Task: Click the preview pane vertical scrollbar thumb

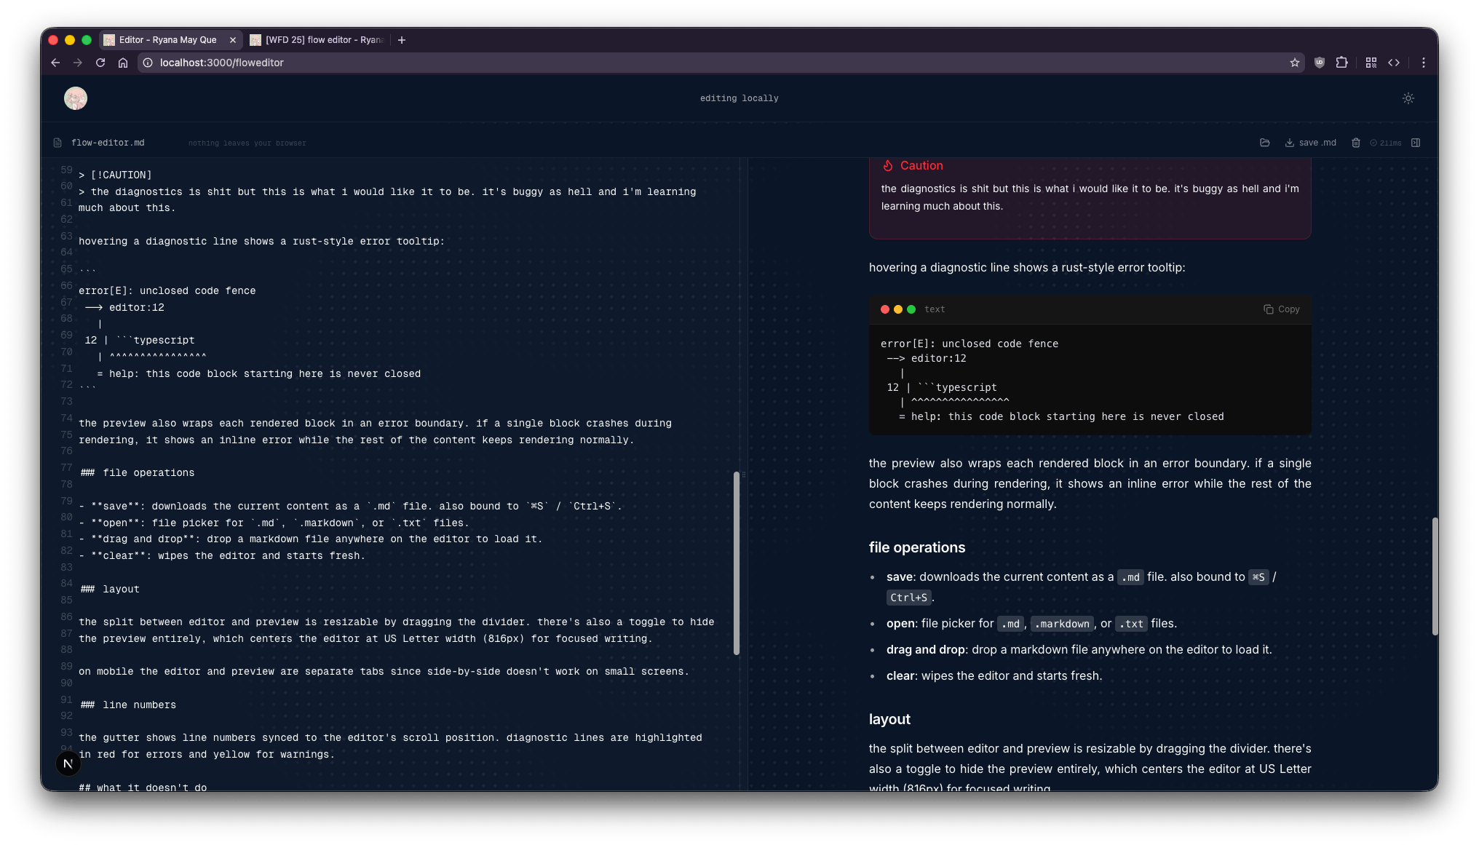Action: 1435,576
